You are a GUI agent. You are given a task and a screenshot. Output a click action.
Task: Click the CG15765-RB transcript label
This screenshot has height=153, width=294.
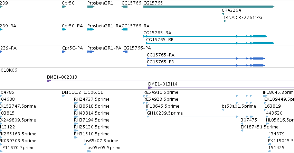coord(160,40)
